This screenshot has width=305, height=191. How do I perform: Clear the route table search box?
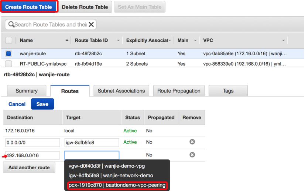pos(91,25)
